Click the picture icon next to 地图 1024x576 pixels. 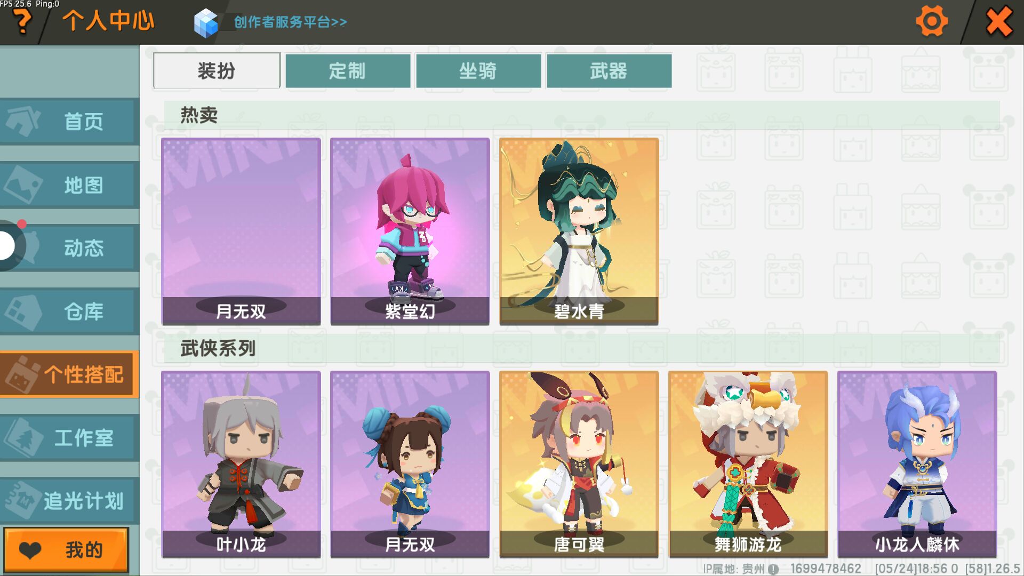[x=23, y=185]
